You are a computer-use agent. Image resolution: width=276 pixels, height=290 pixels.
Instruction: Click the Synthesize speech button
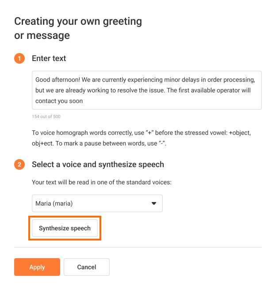pos(65,228)
